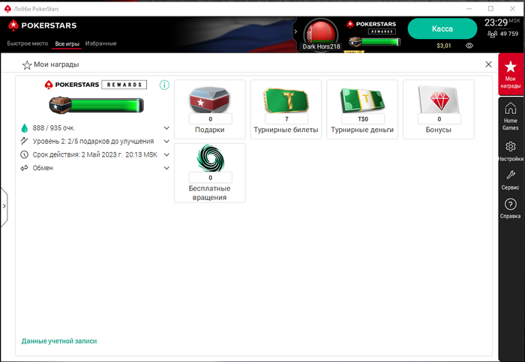525x362 pixels.
Task: Click Бесплатные вращения count 0
Action: [x=210, y=178]
